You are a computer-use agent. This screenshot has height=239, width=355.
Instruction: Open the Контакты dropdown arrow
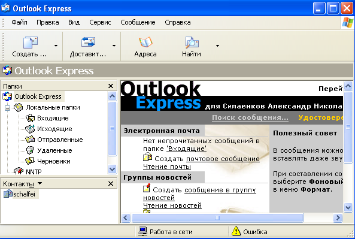[x=40, y=183]
